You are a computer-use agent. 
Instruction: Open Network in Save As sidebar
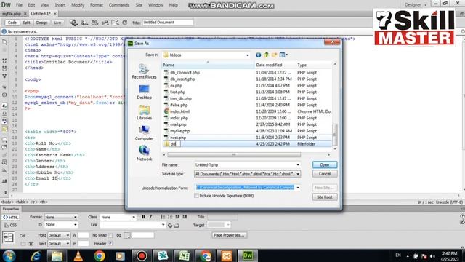click(x=144, y=154)
